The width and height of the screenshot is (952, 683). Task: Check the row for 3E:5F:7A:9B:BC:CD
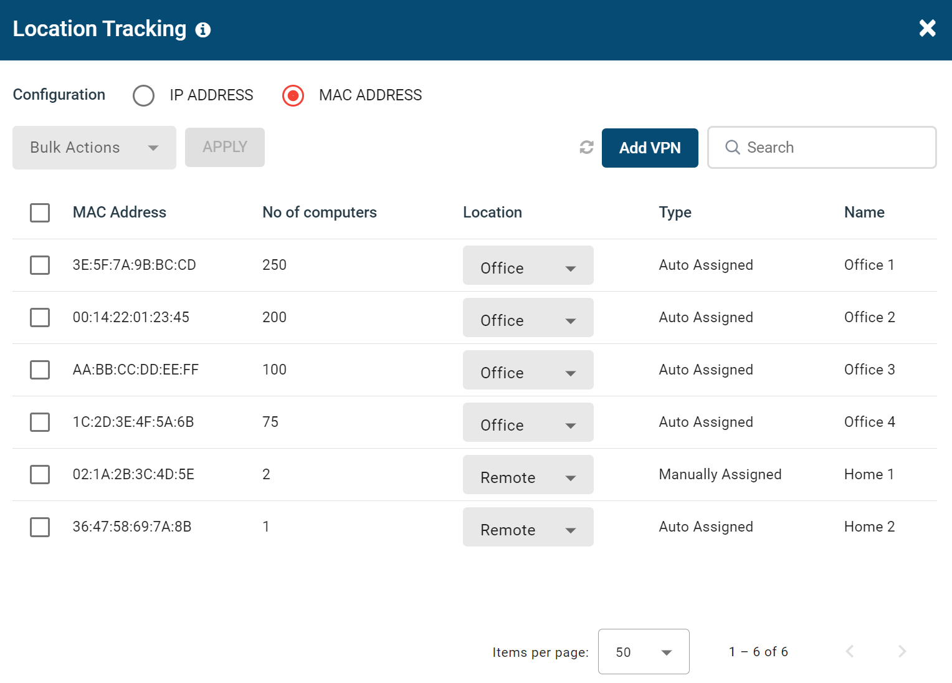click(x=40, y=265)
